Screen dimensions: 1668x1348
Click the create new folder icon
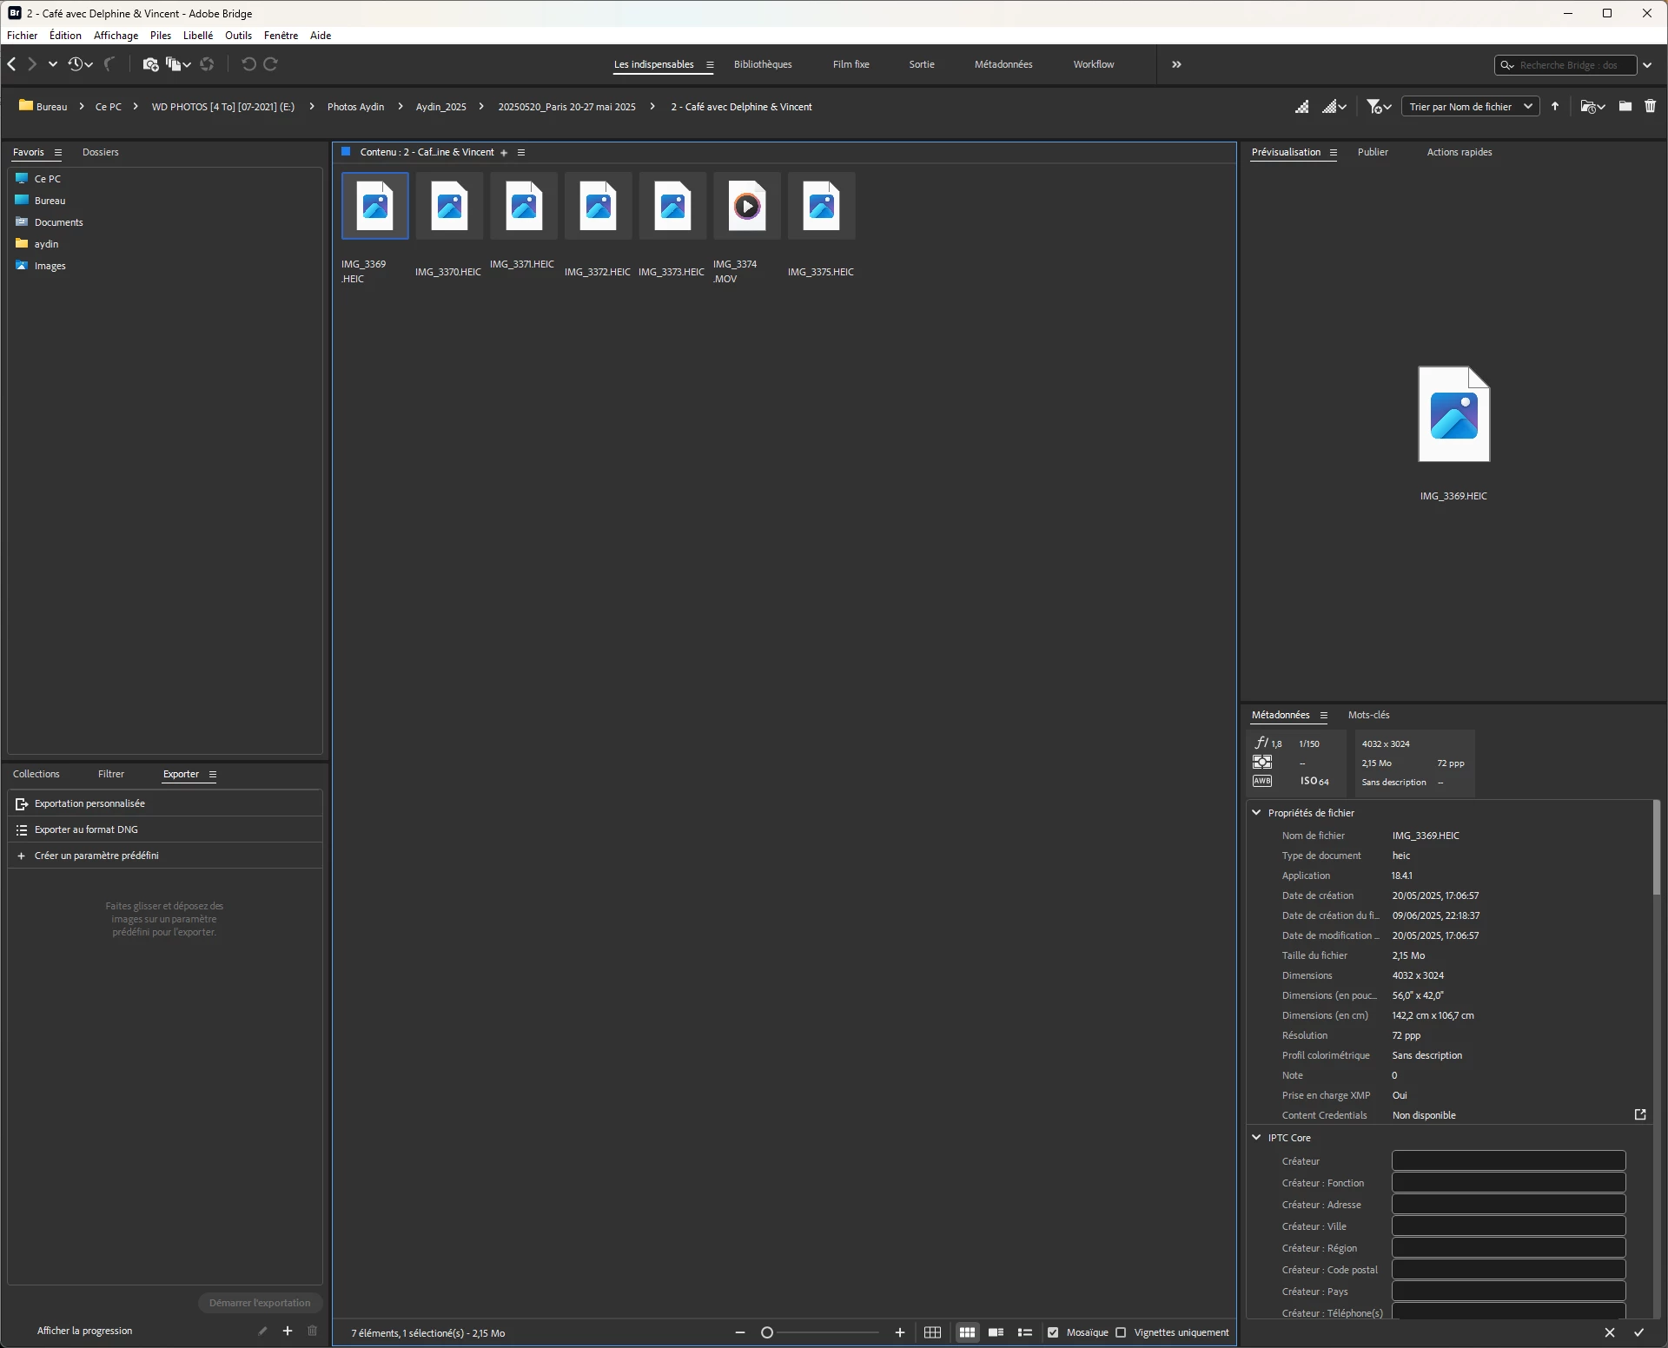[x=1625, y=107]
